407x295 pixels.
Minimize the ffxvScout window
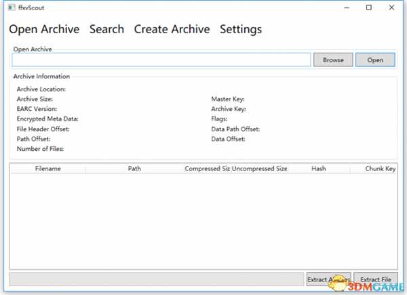(347, 7)
